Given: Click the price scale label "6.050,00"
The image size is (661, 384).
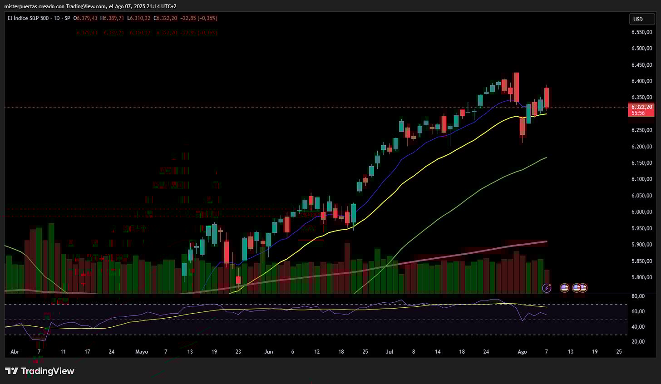Looking at the screenshot, I should pos(641,196).
